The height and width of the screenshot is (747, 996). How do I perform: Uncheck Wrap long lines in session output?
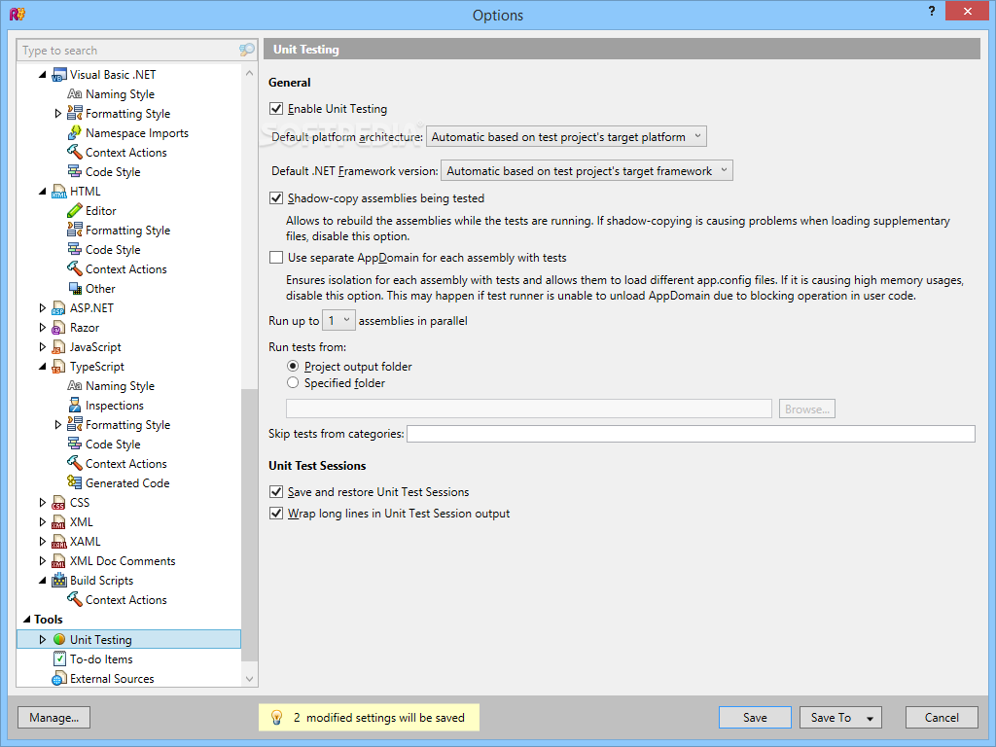coord(276,514)
